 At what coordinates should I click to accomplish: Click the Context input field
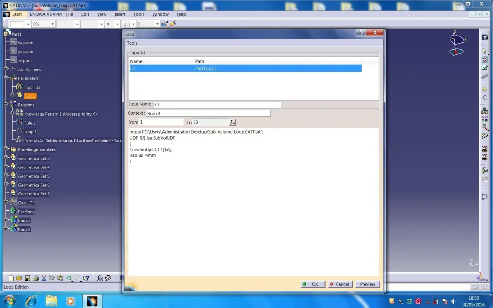pyautogui.click(x=208, y=114)
